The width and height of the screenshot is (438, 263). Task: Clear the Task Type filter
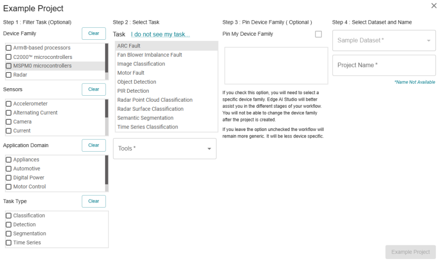click(94, 202)
